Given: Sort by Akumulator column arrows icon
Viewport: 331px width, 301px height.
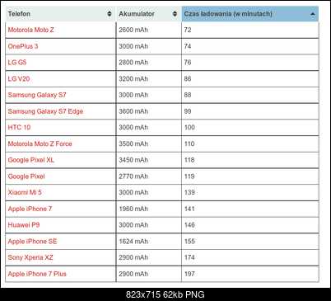Looking at the screenshot, I should tap(175, 14).
